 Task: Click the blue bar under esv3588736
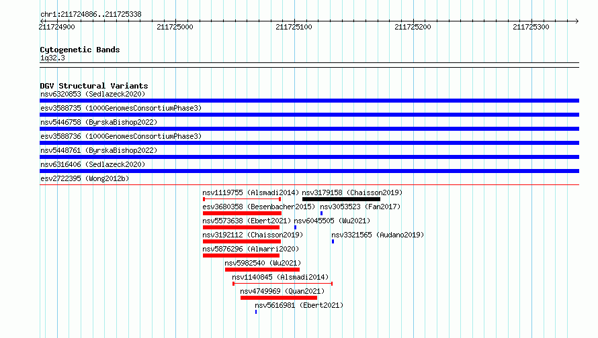pyautogui.click(x=309, y=143)
